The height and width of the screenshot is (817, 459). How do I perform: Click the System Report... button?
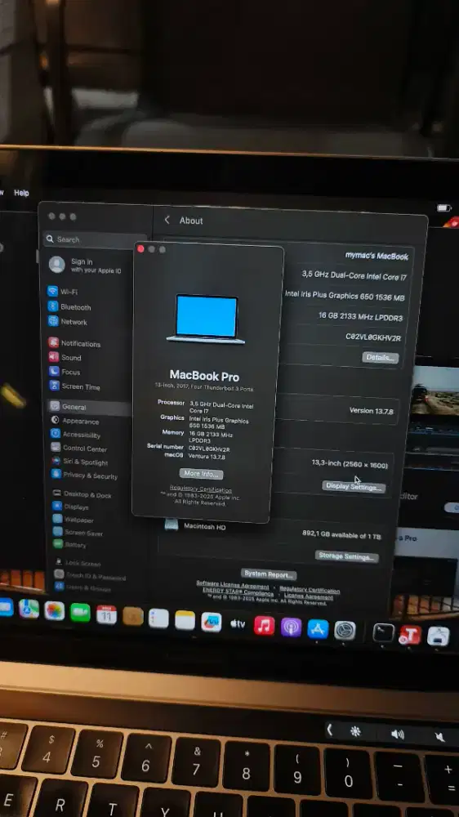pos(269,574)
